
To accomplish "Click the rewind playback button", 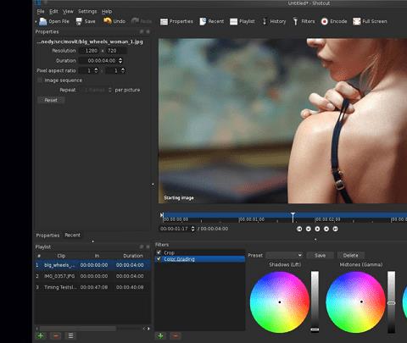I will point(309,229).
